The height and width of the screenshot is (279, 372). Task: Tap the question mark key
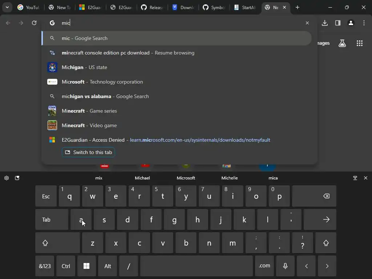[x=303, y=243]
